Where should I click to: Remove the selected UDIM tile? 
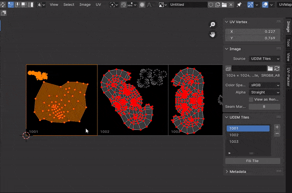click(x=277, y=134)
